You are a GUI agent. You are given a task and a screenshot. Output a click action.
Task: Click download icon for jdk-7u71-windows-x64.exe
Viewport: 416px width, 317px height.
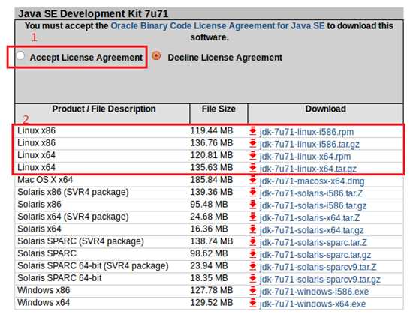click(x=252, y=303)
